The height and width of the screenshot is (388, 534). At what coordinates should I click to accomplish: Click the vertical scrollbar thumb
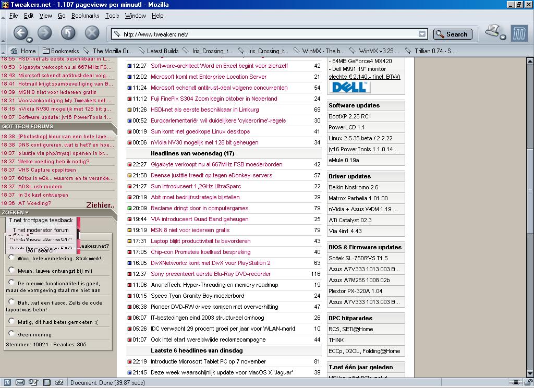pos(530,191)
